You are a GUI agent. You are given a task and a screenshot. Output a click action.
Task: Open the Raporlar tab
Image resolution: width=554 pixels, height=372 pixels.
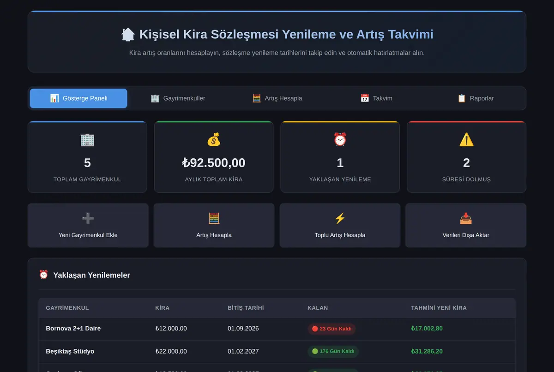click(x=476, y=98)
